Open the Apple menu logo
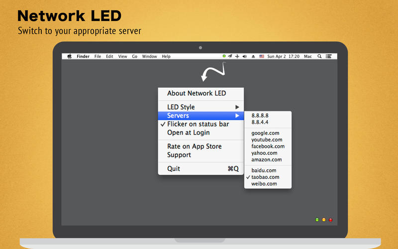Image resolution: width=398 pixels, height=249 pixels. (70, 56)
